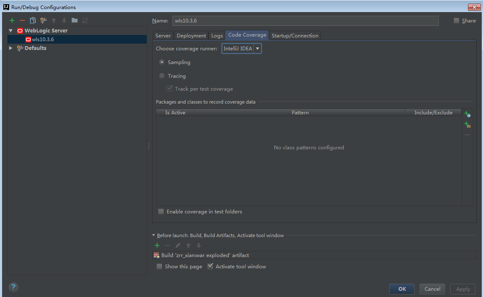This screenshot has width=483, height=297.
Task: Click the wls10.3.6 configuration icon
Action: [28, 40]
